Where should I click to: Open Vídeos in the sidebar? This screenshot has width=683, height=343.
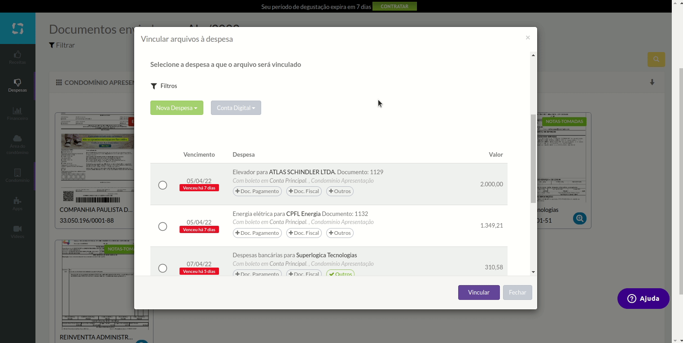(x=18, y=231)
